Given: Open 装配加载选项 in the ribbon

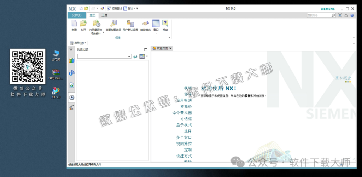Looking at the screenshot, I should (113, 26).
